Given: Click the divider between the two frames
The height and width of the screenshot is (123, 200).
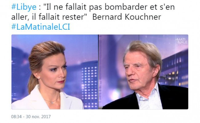Looking at the screenshot, I should pyautogui.click(x=98, y=72).
